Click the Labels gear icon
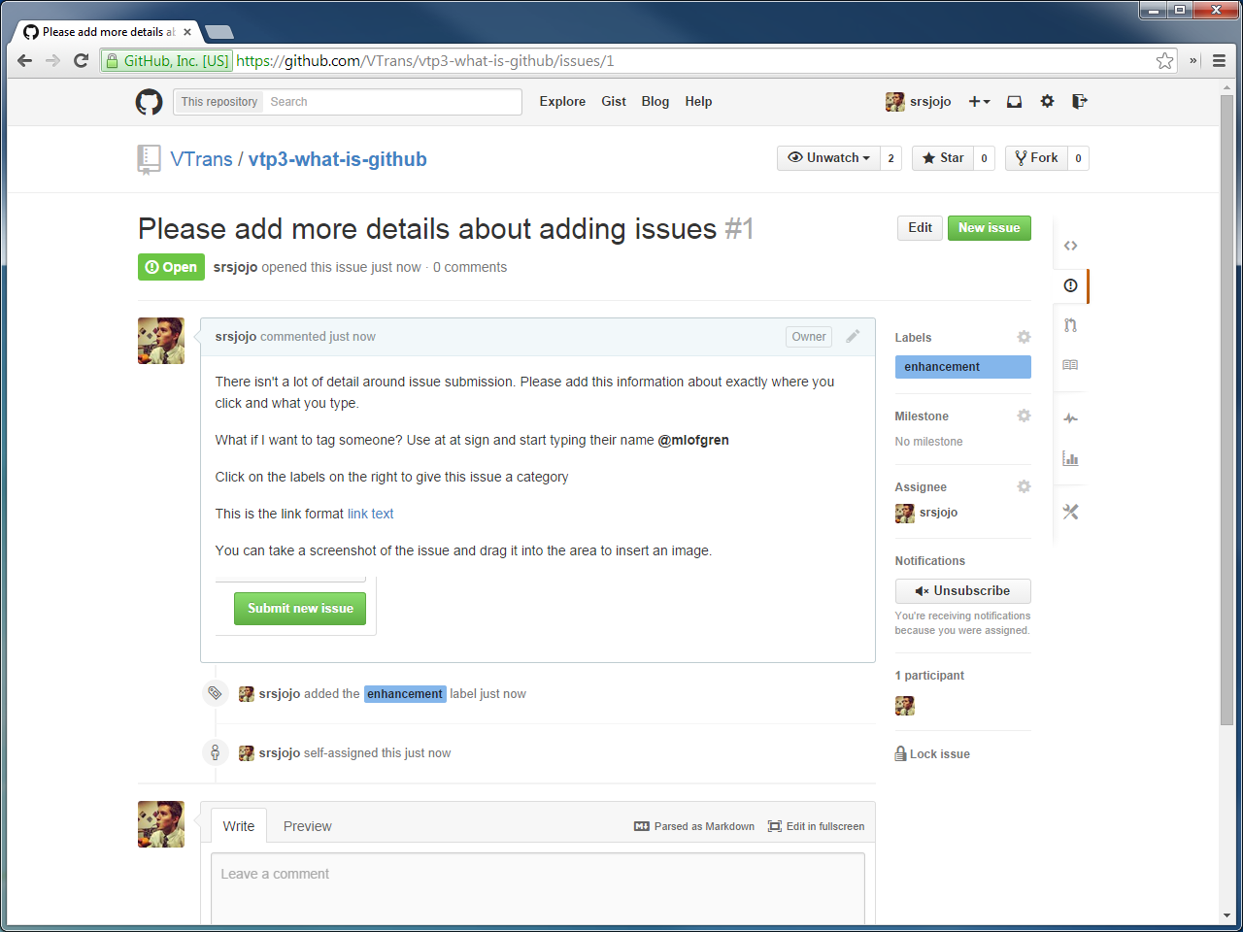The height and width of the screenshot is (932, 1243). coord(1024,337)
